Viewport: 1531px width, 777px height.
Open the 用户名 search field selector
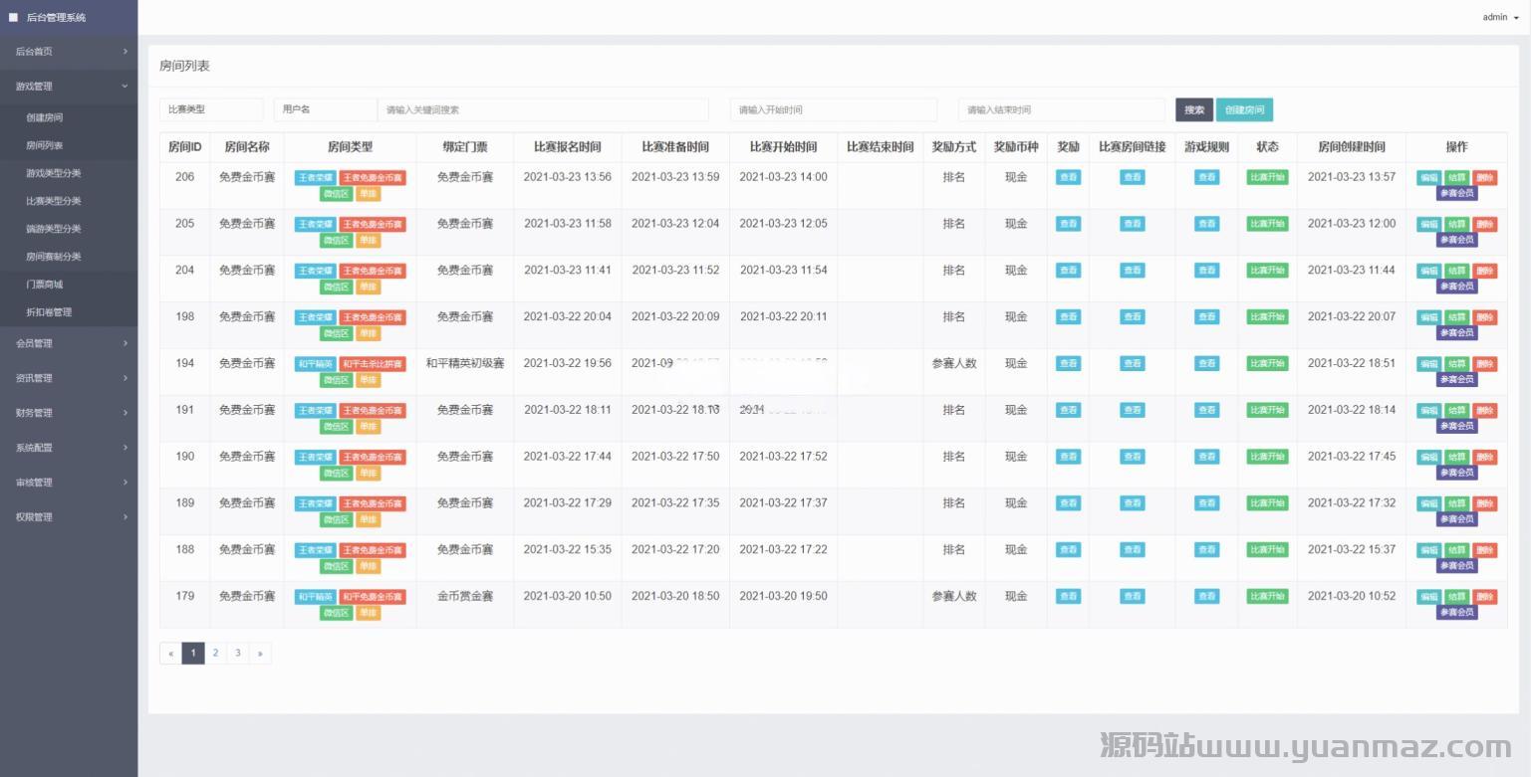(x=325, y=109)
